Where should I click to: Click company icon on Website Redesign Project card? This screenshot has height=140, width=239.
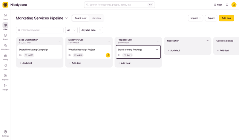70,55
